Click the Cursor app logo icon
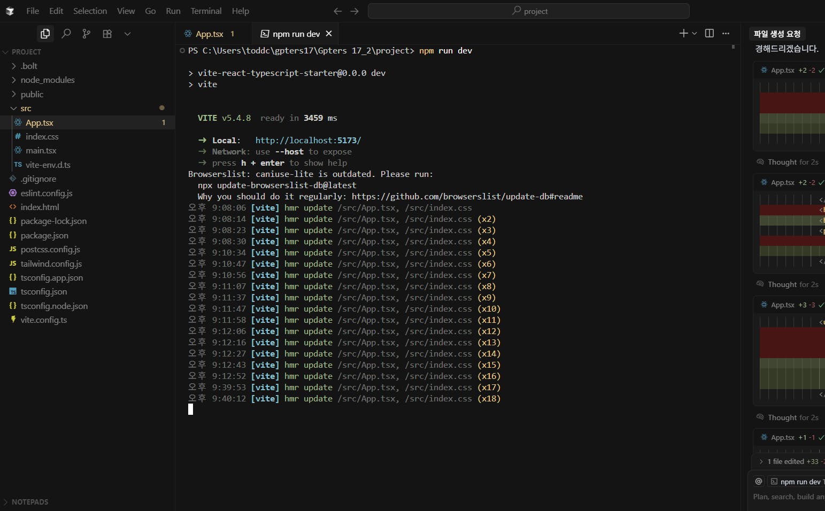825x511 pixels. click(10, 11)
